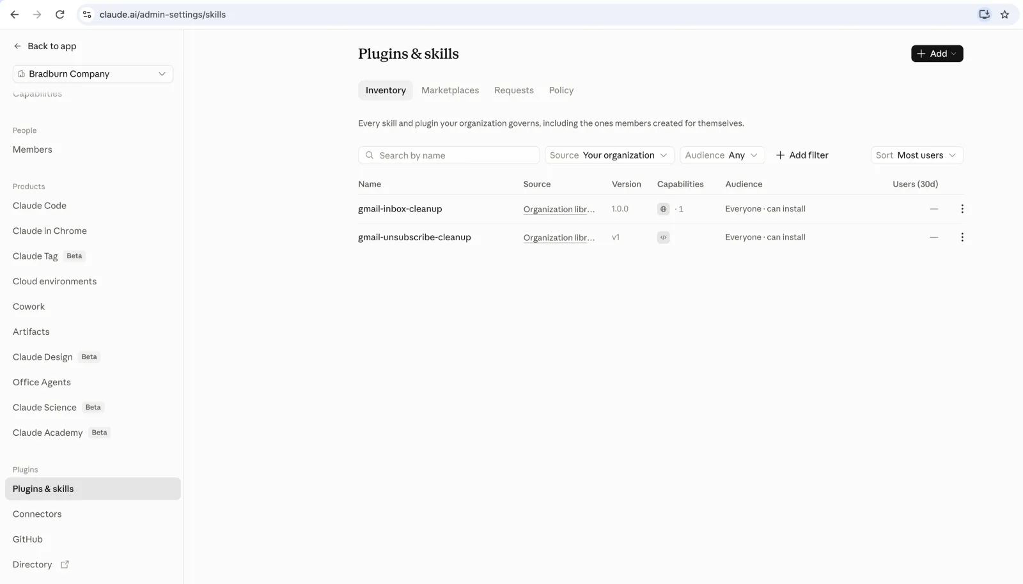This screenshot has width=1023, height=584.
Task: Click version 1.0.0 cell
Action: click(620, 209)
